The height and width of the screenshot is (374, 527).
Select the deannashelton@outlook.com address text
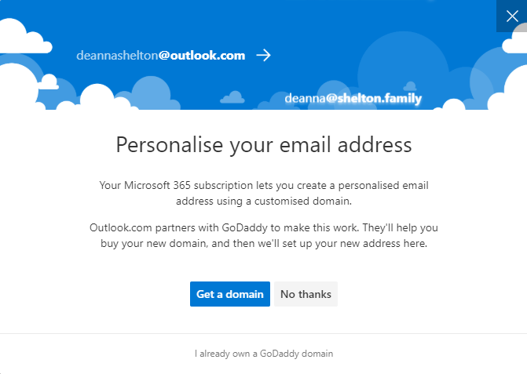point(161,56)
